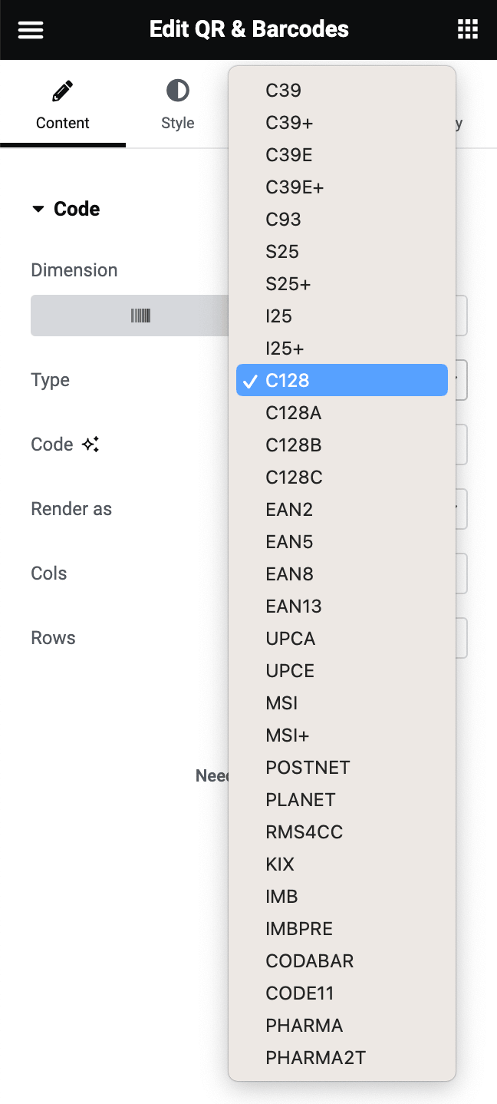Choose the POSTNET option

[308, 768]
